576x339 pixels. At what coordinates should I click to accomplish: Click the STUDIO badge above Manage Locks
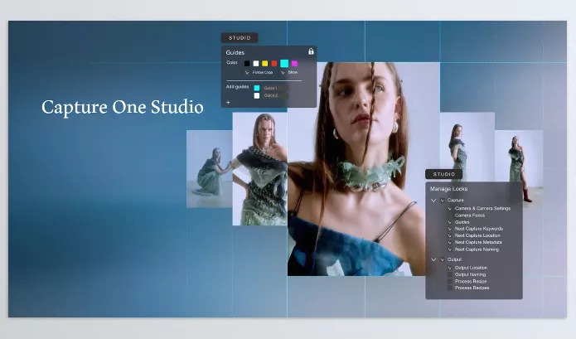tap(443, 174)
